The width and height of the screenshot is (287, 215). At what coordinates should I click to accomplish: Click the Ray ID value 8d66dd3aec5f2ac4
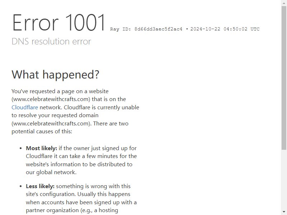158,29
